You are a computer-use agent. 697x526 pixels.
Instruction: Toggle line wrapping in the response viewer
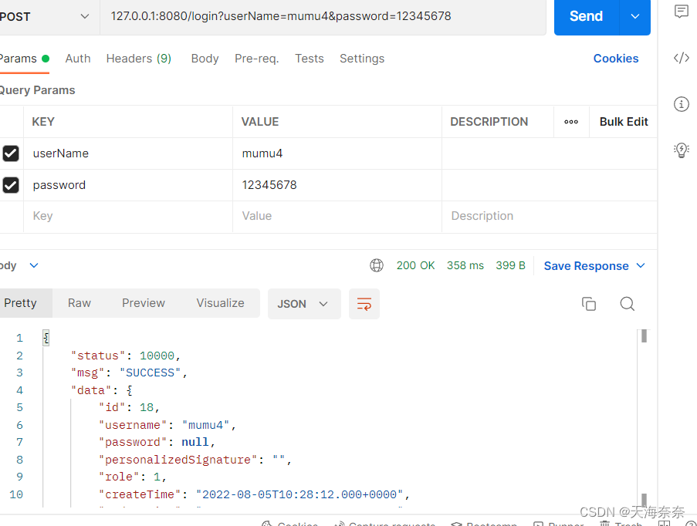(364, 304)
